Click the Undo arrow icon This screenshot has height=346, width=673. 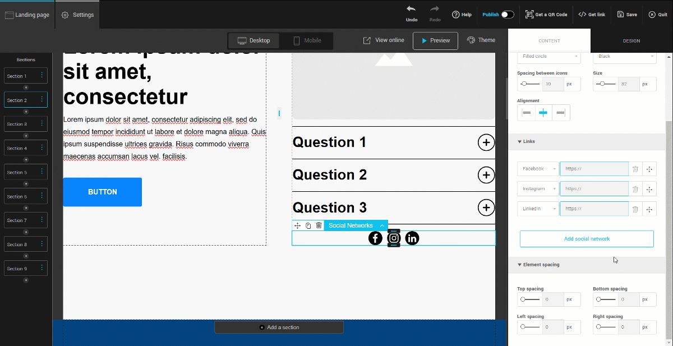click(x=411, y=10)
